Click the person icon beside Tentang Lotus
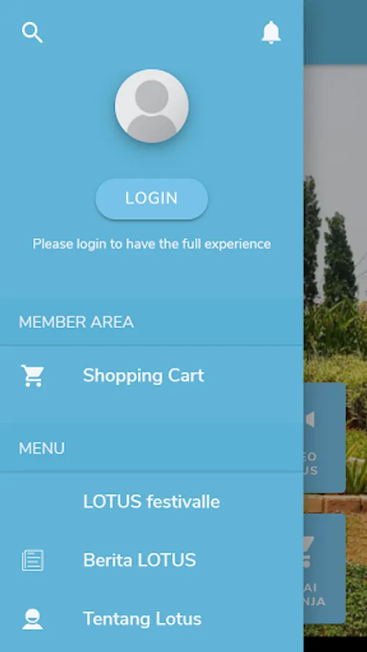Screen dimensions: 367x652 pos(33,619)
